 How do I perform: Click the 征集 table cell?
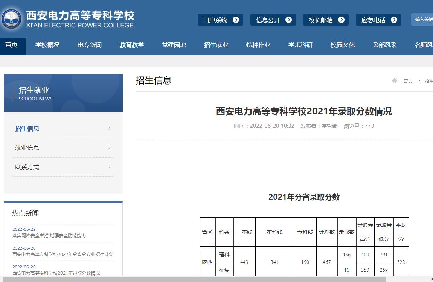(224, 270)
